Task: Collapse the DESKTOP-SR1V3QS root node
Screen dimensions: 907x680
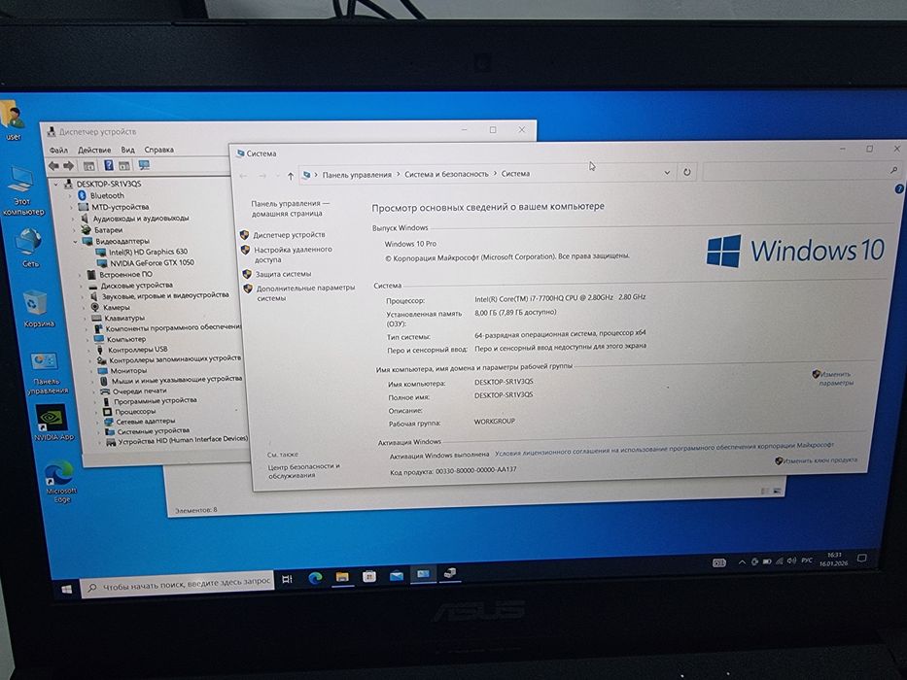Action: point(56,185)
